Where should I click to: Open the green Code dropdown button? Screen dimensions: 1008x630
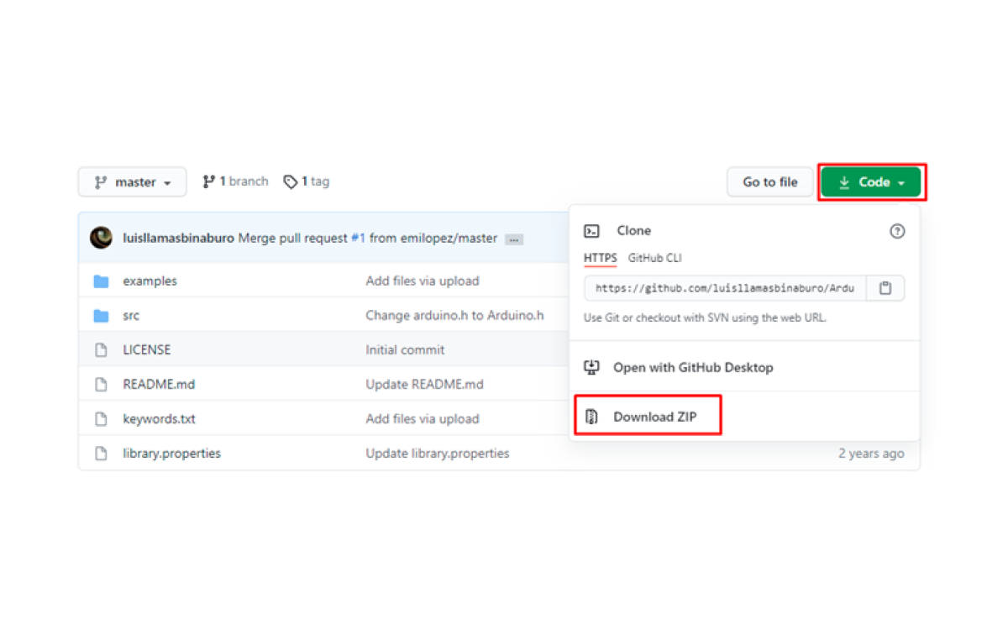click(870, 182)
